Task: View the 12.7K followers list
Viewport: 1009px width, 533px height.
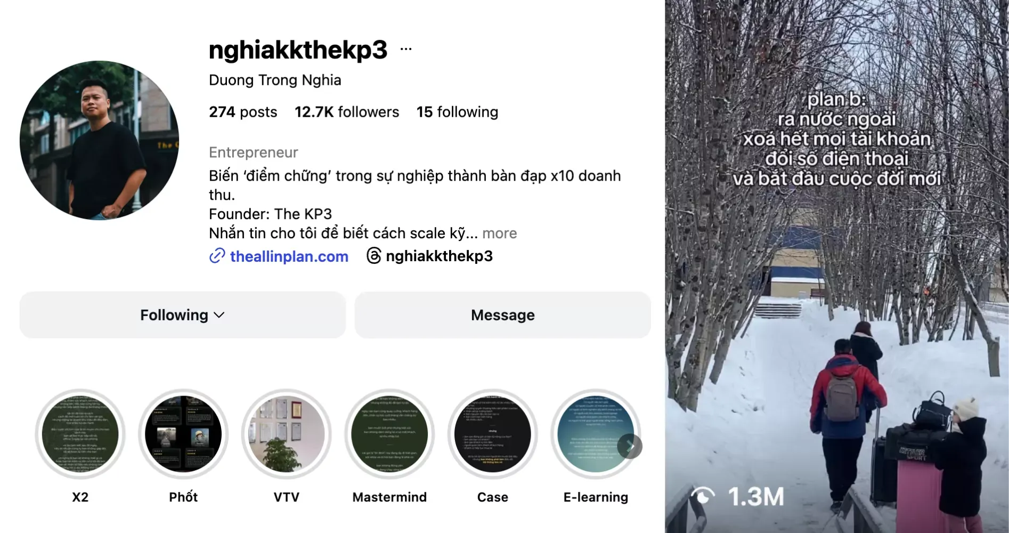Action: (x=347, y=112)
